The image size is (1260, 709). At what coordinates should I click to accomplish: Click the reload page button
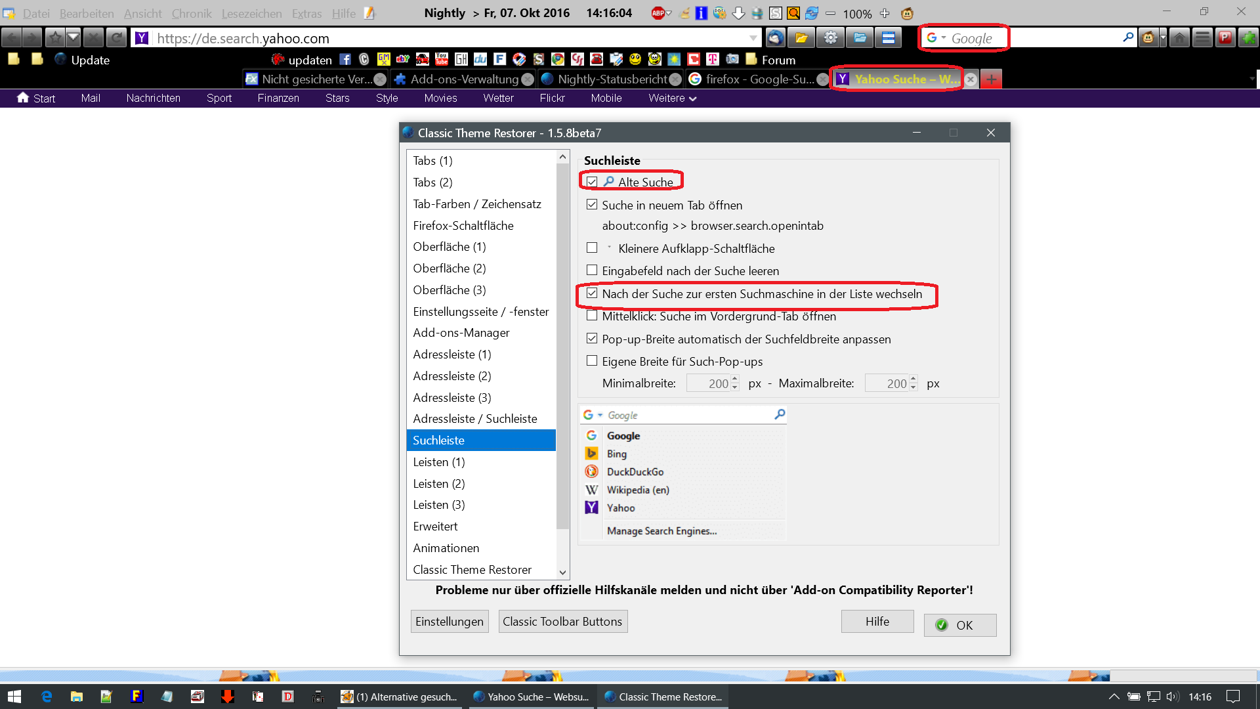(x=116, y=38)
